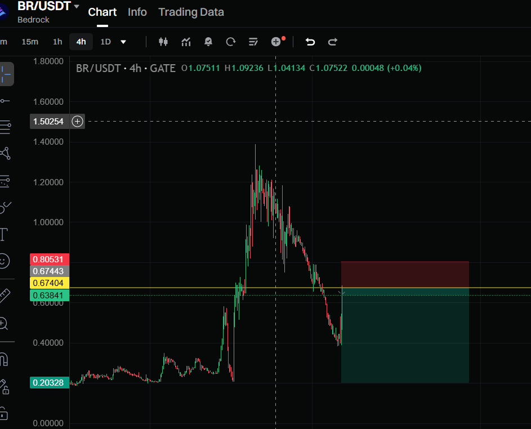Click the green 0.20328 target price label
The width and height of the screenshot is (531, 429).
point(50,383)
